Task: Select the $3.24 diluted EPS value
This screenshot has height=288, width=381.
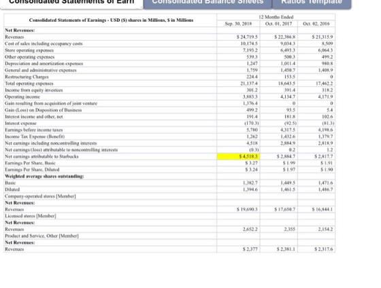Action: 252,170
